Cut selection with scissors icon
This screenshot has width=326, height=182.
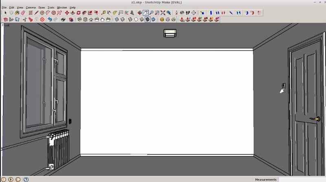pyautogui.click(x=25, y=20)
